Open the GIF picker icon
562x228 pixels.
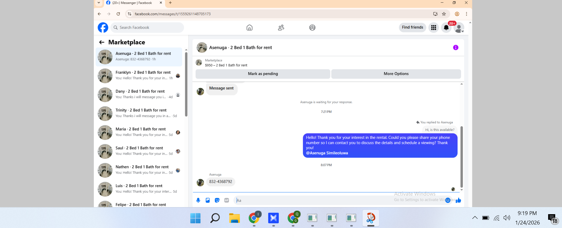[227, 200]
